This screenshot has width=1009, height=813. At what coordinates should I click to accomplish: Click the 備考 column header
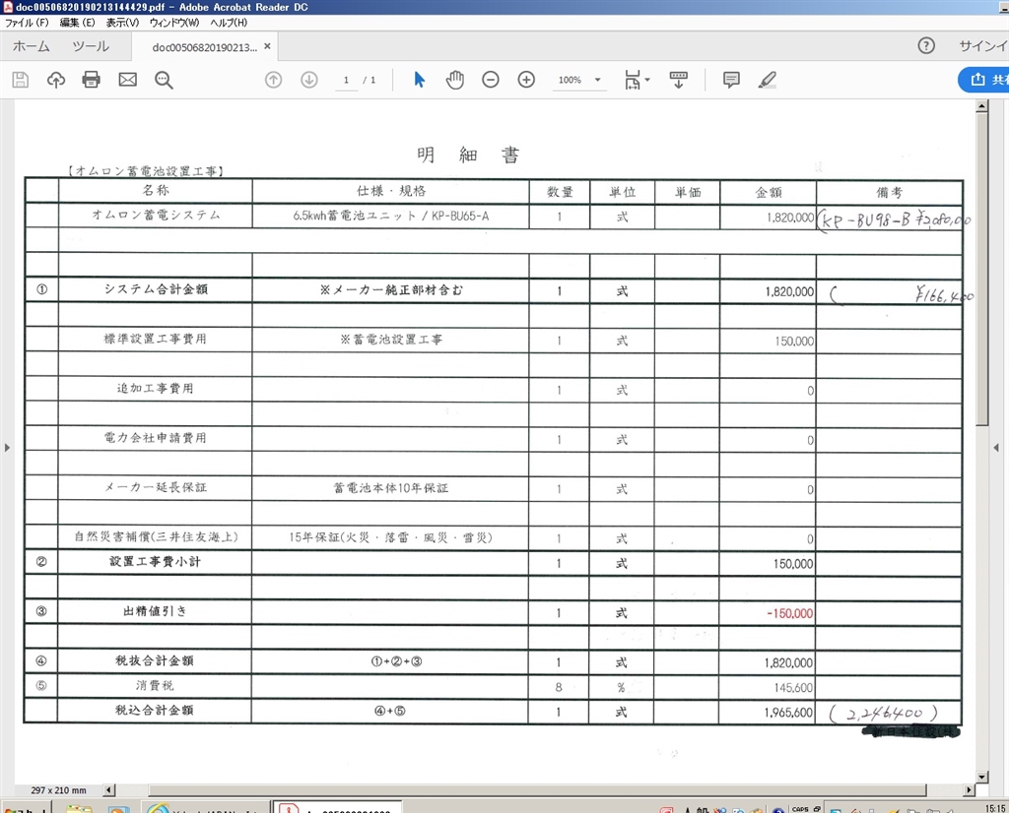coord(890,192)
